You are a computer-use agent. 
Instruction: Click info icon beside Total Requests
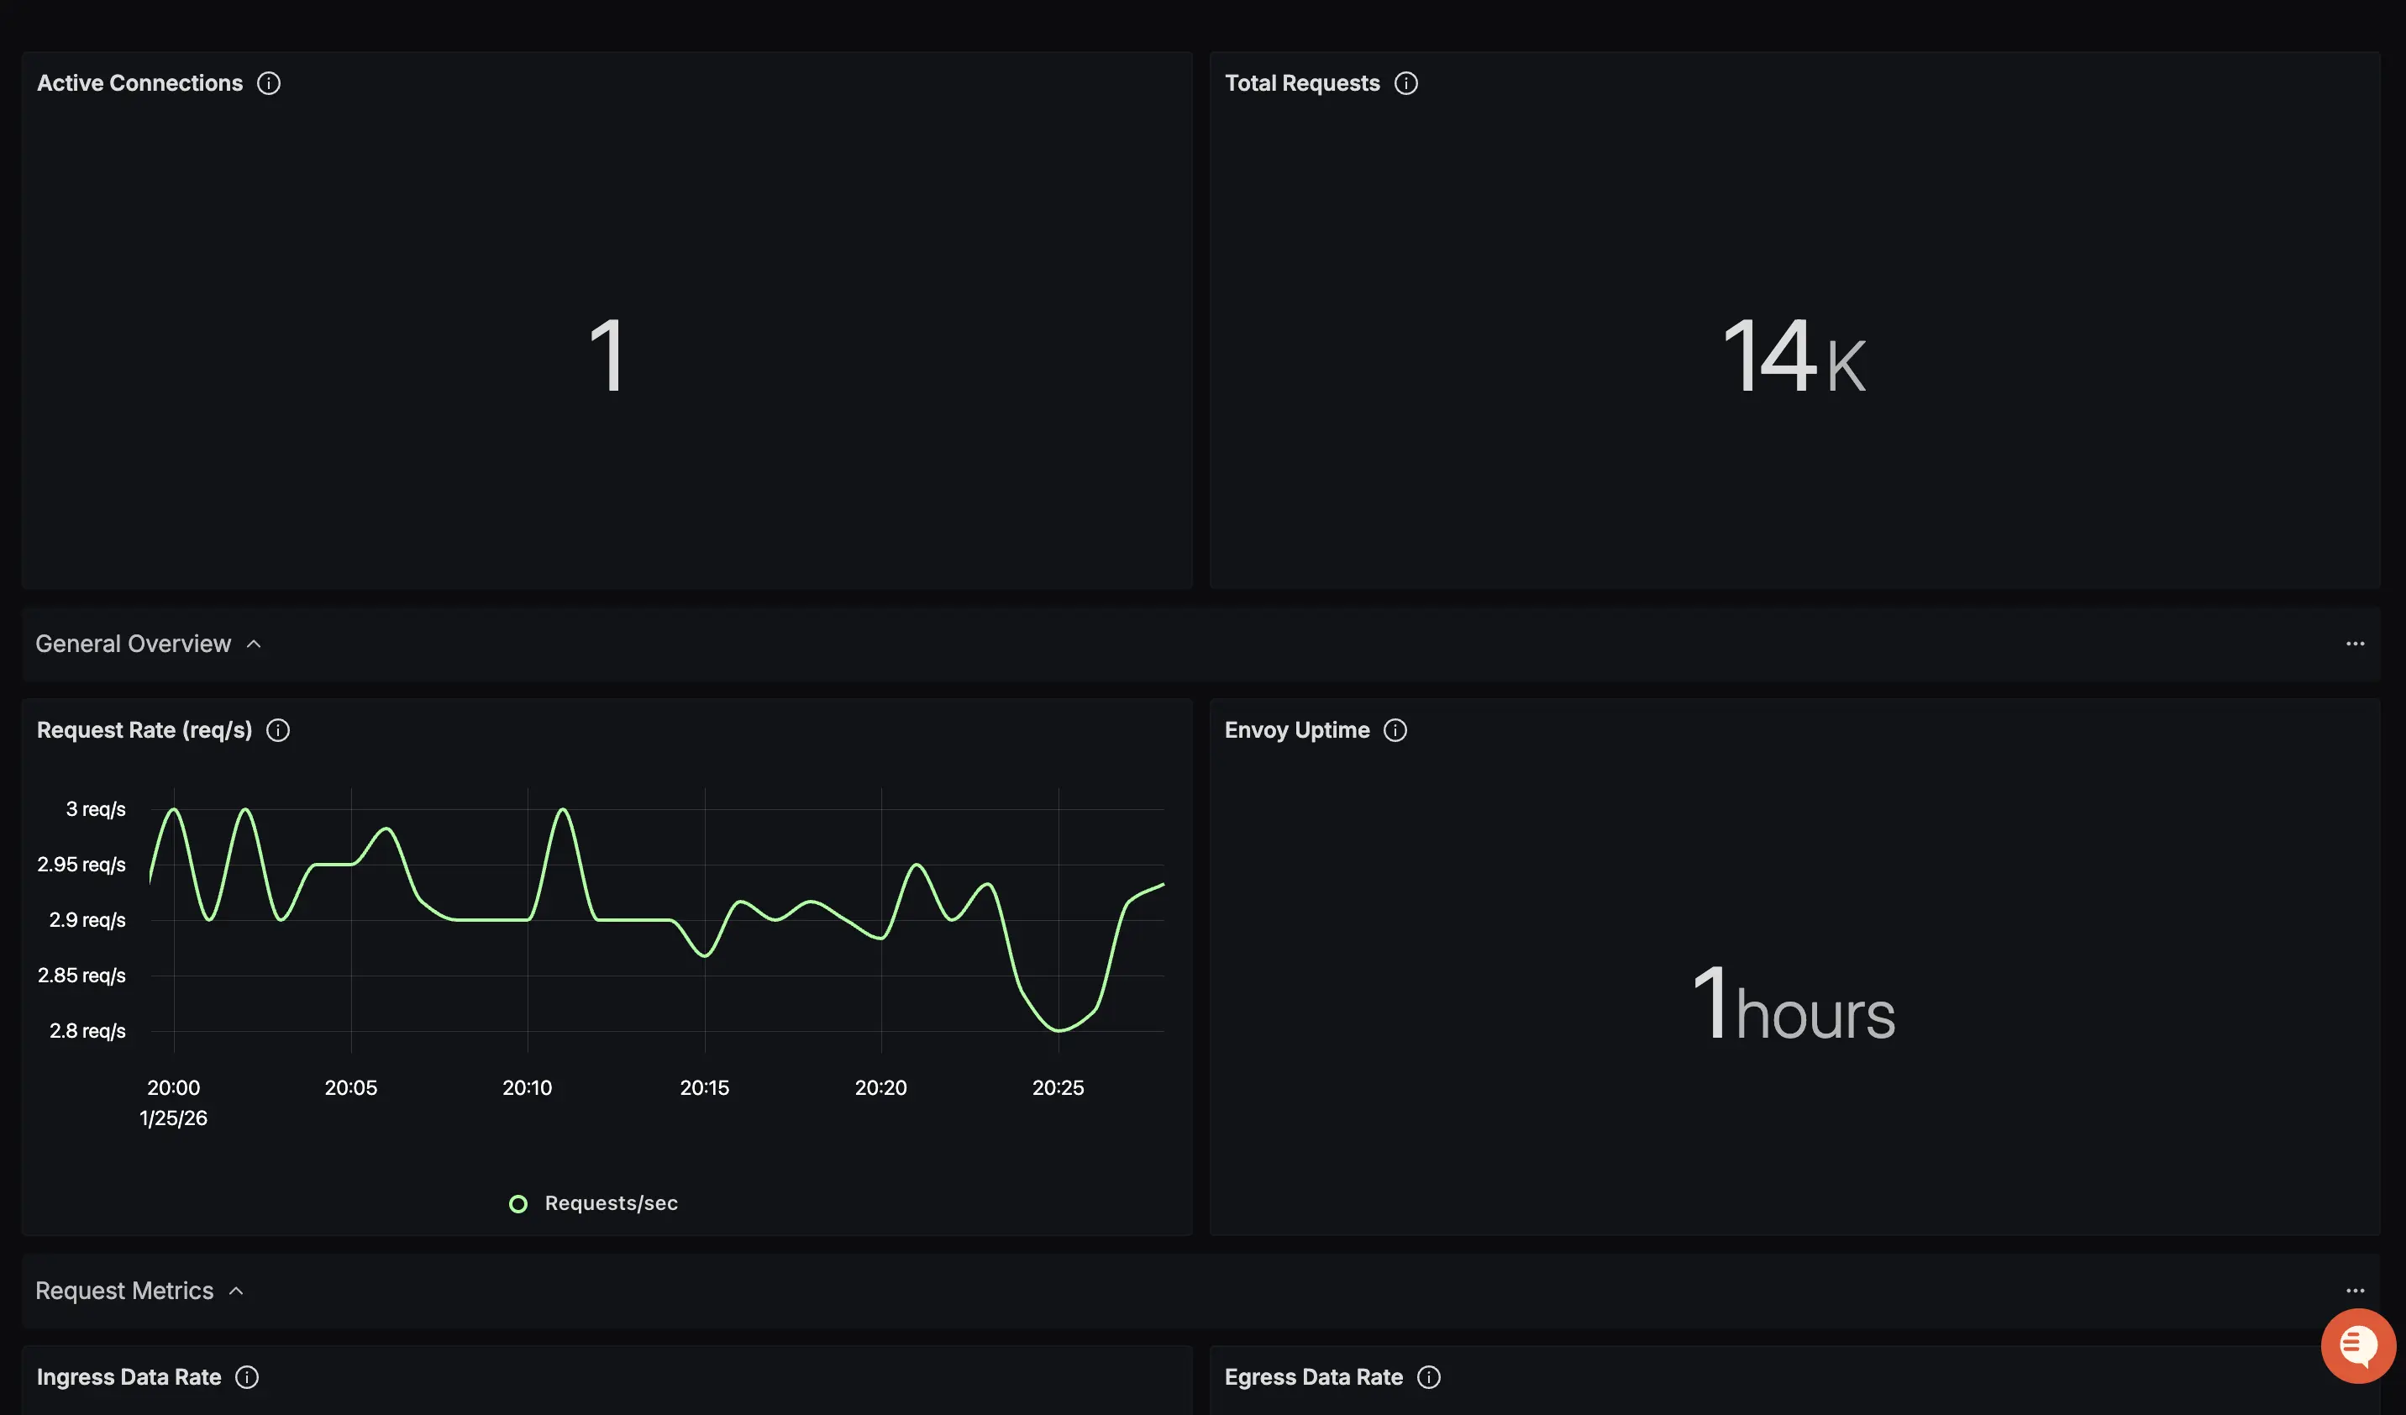1405,83
